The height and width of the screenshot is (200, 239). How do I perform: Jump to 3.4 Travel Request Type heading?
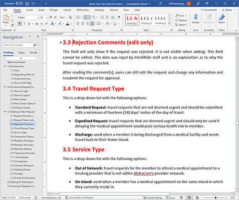[22, 128]
